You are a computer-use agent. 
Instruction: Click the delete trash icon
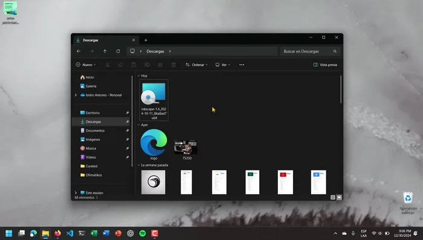pos(173,65)
